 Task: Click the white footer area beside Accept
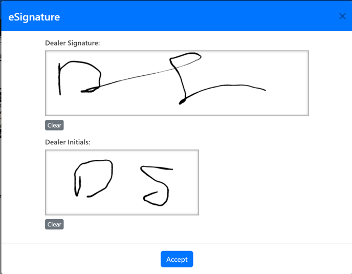pyautogui.click(x=270, y=259)
